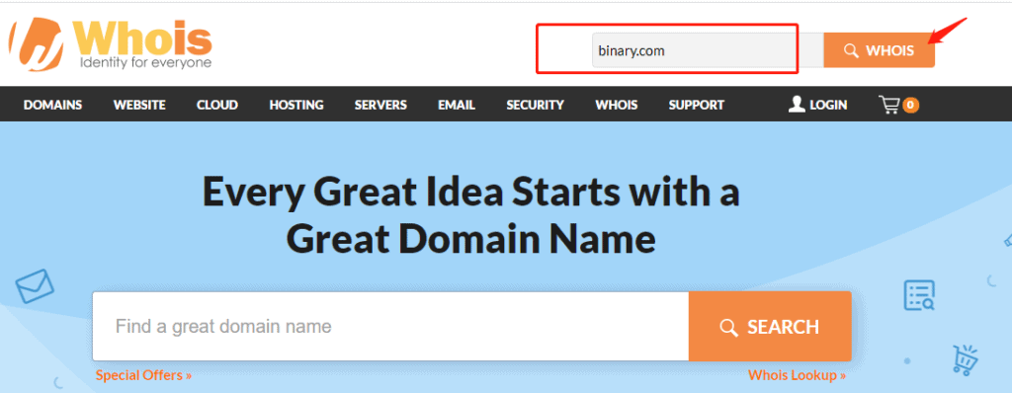Open the SUPPORT menu
The height and width of the screenshot is (393, 1012).
pyautogui.click(x=697, y=105)
